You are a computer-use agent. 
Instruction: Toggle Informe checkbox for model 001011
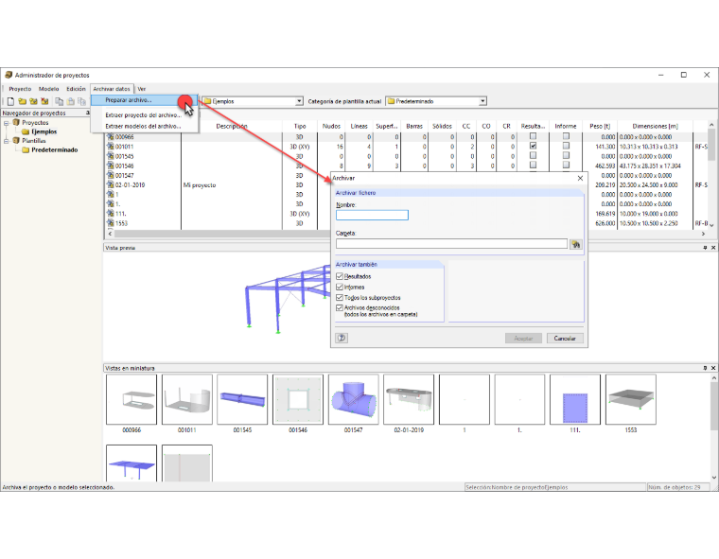click(566, 146)
